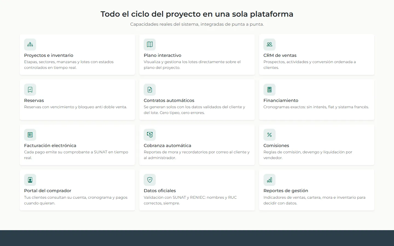Click the Reservas bookmark icon
Screen dimensions: 394x246
tap(30, 90)
